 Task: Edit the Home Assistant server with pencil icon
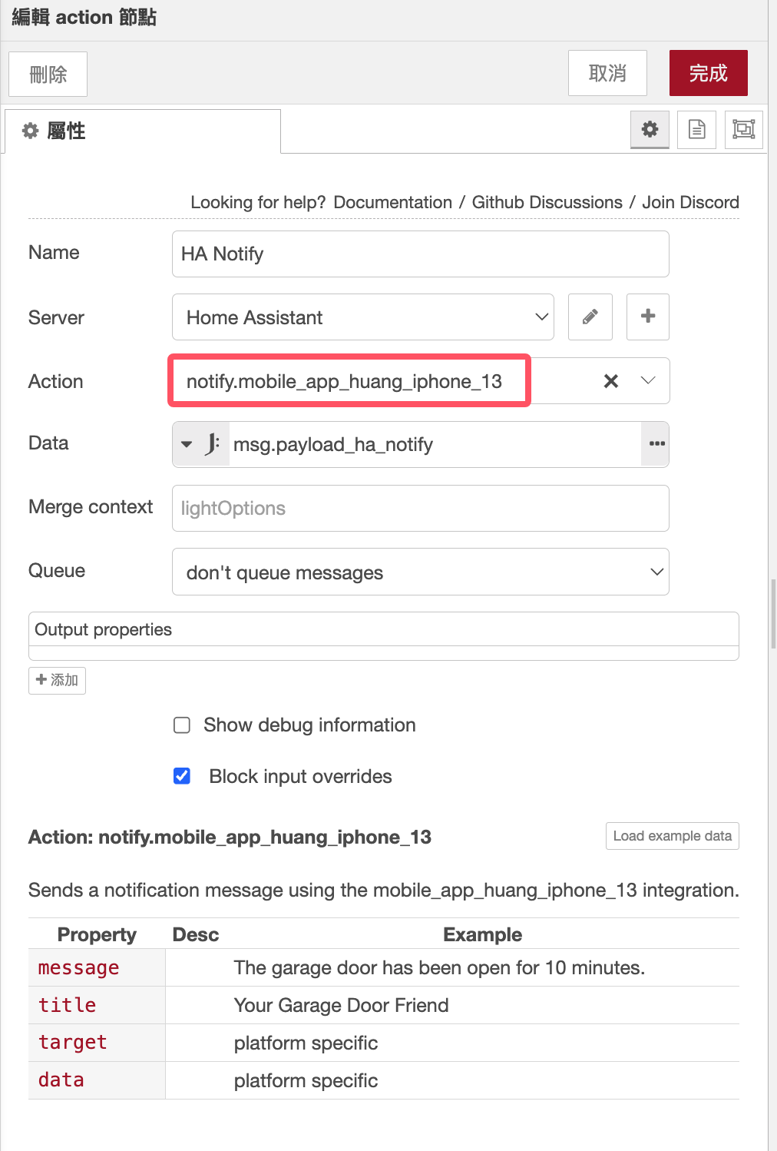(590, 317)
